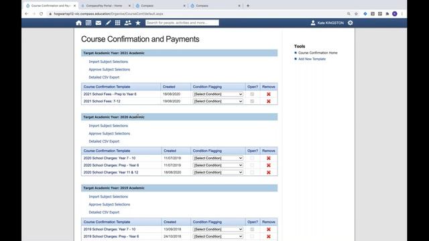429x241 pixels.
Task: Approve Subject Selections for 2021 Academic
Action: (109, 70)
